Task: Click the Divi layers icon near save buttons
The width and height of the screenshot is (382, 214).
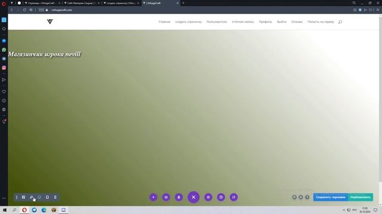Action: click(301, 197)
